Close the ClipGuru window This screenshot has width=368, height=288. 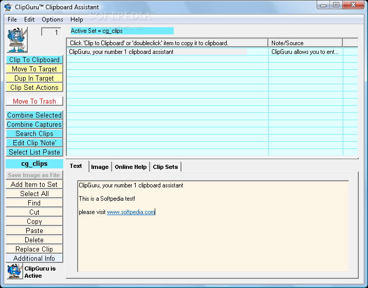click(x=354, y=5)
